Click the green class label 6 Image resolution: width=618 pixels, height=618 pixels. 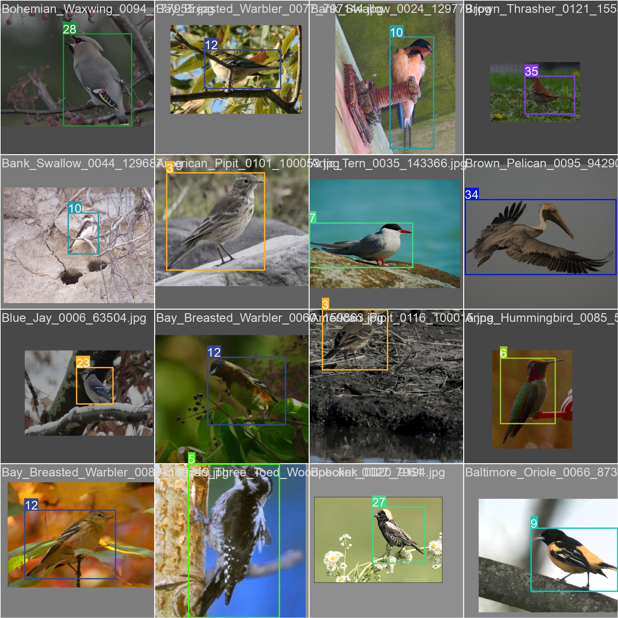tap(503, 353)
